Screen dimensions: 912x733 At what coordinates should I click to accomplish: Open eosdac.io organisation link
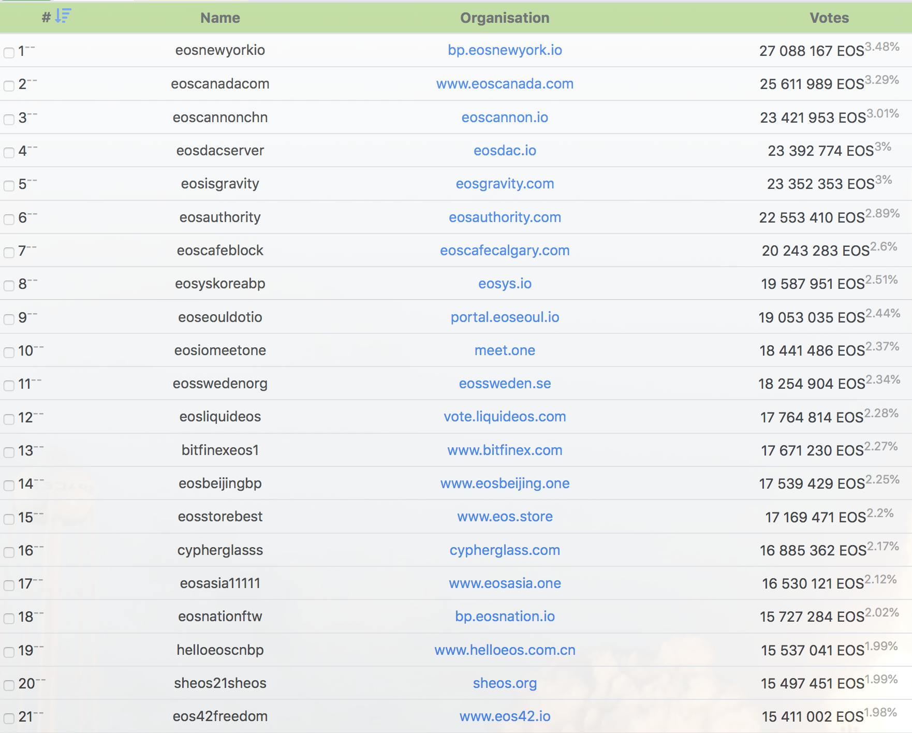(x=505, y=151)
